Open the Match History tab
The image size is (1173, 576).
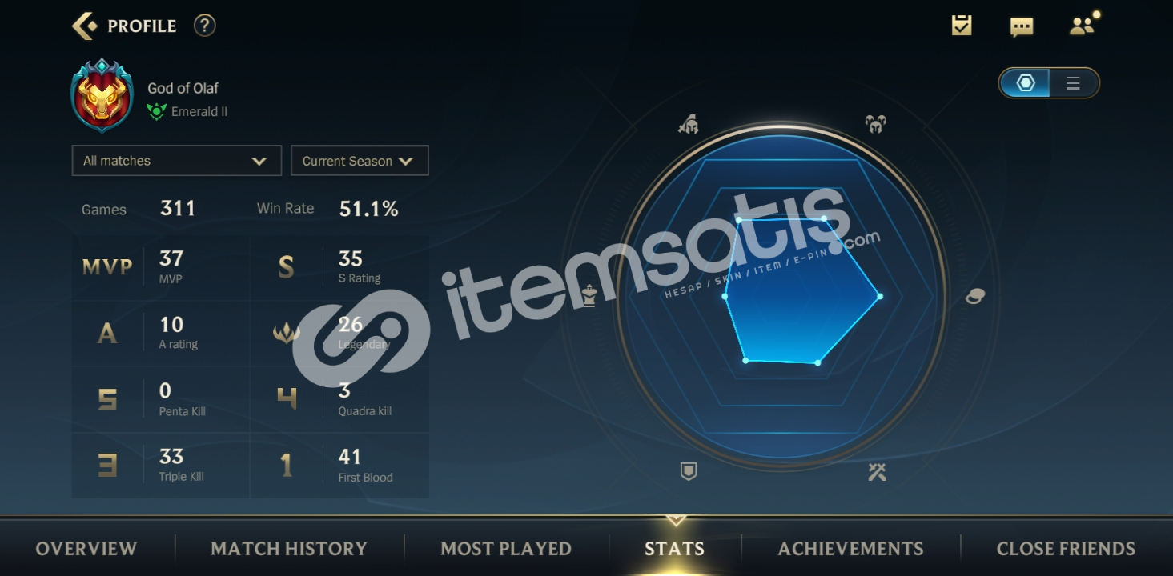coord(289,549)
